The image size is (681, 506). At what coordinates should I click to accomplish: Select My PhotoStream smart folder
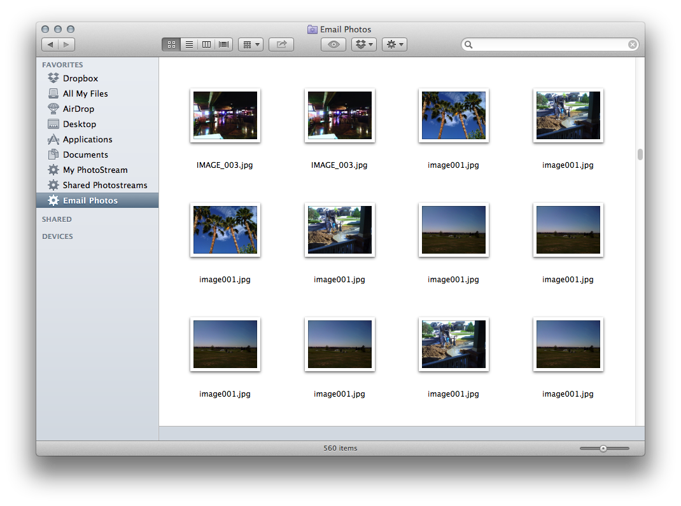[97, 170]
